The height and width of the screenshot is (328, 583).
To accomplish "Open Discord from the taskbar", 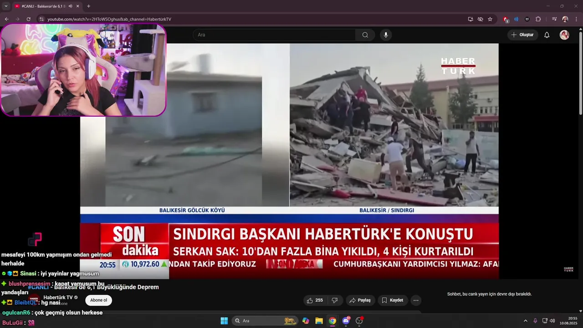I will click(346, 321).
